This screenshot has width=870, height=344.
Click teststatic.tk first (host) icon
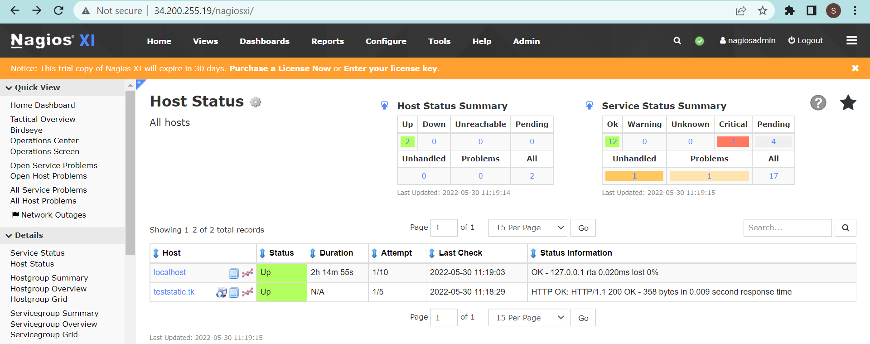click(221, 292)
